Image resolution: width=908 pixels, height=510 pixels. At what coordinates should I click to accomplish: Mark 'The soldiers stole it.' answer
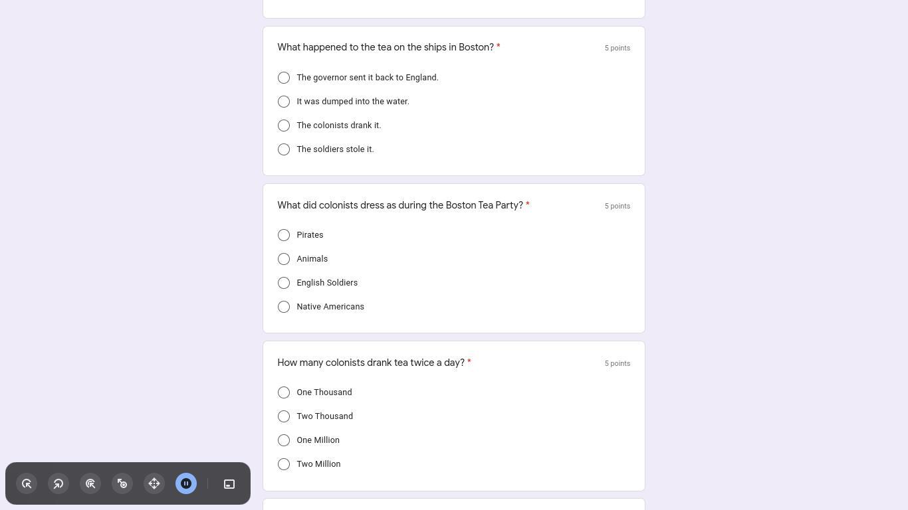tap(284, 149)
